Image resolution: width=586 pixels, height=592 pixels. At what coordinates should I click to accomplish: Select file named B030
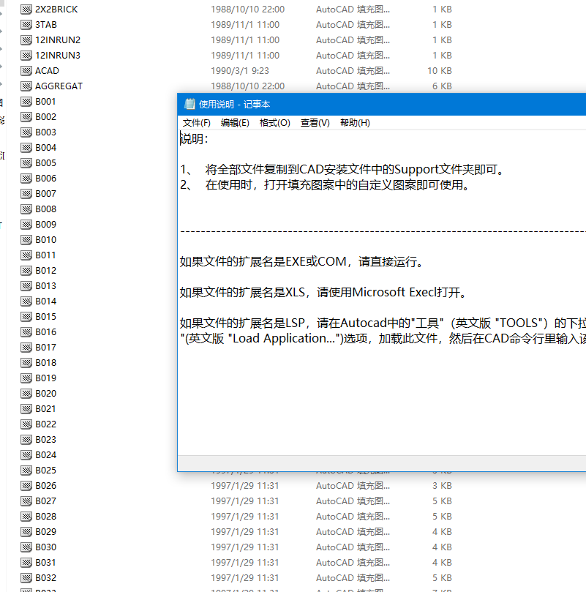45,547
